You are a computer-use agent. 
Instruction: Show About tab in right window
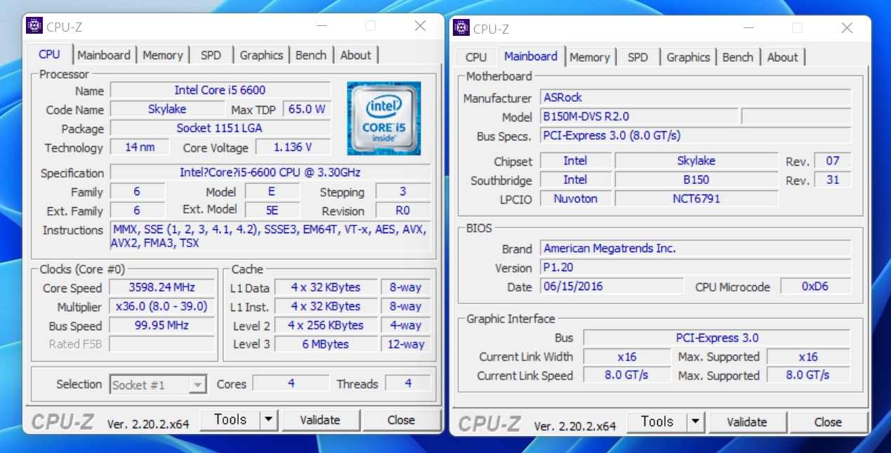783,57
